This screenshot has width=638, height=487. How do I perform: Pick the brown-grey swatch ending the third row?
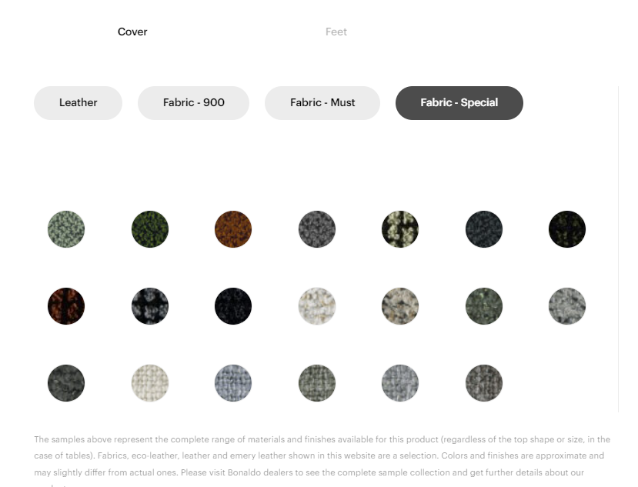[x=484, y=383]
